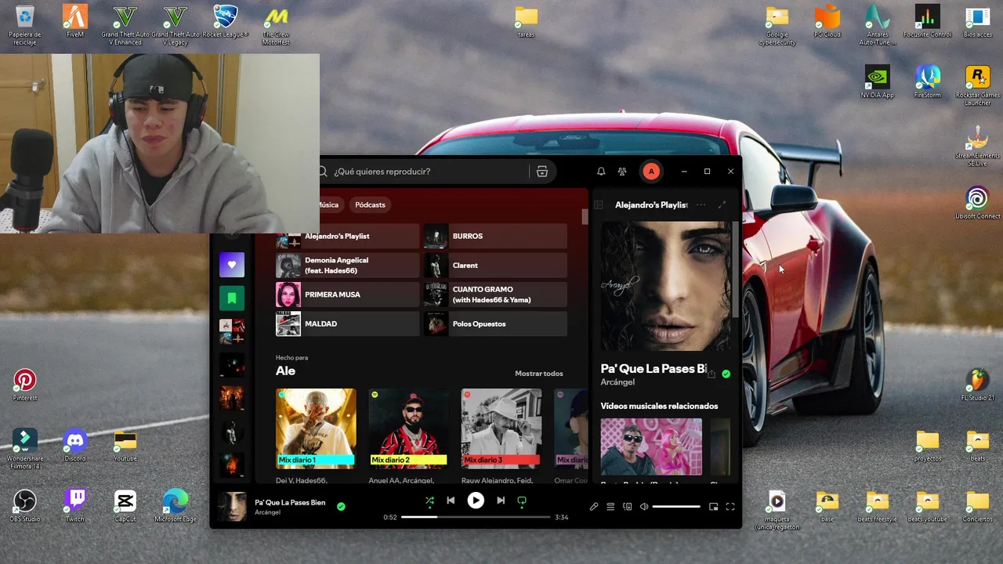Open the Browse icon in search bar

542,172
